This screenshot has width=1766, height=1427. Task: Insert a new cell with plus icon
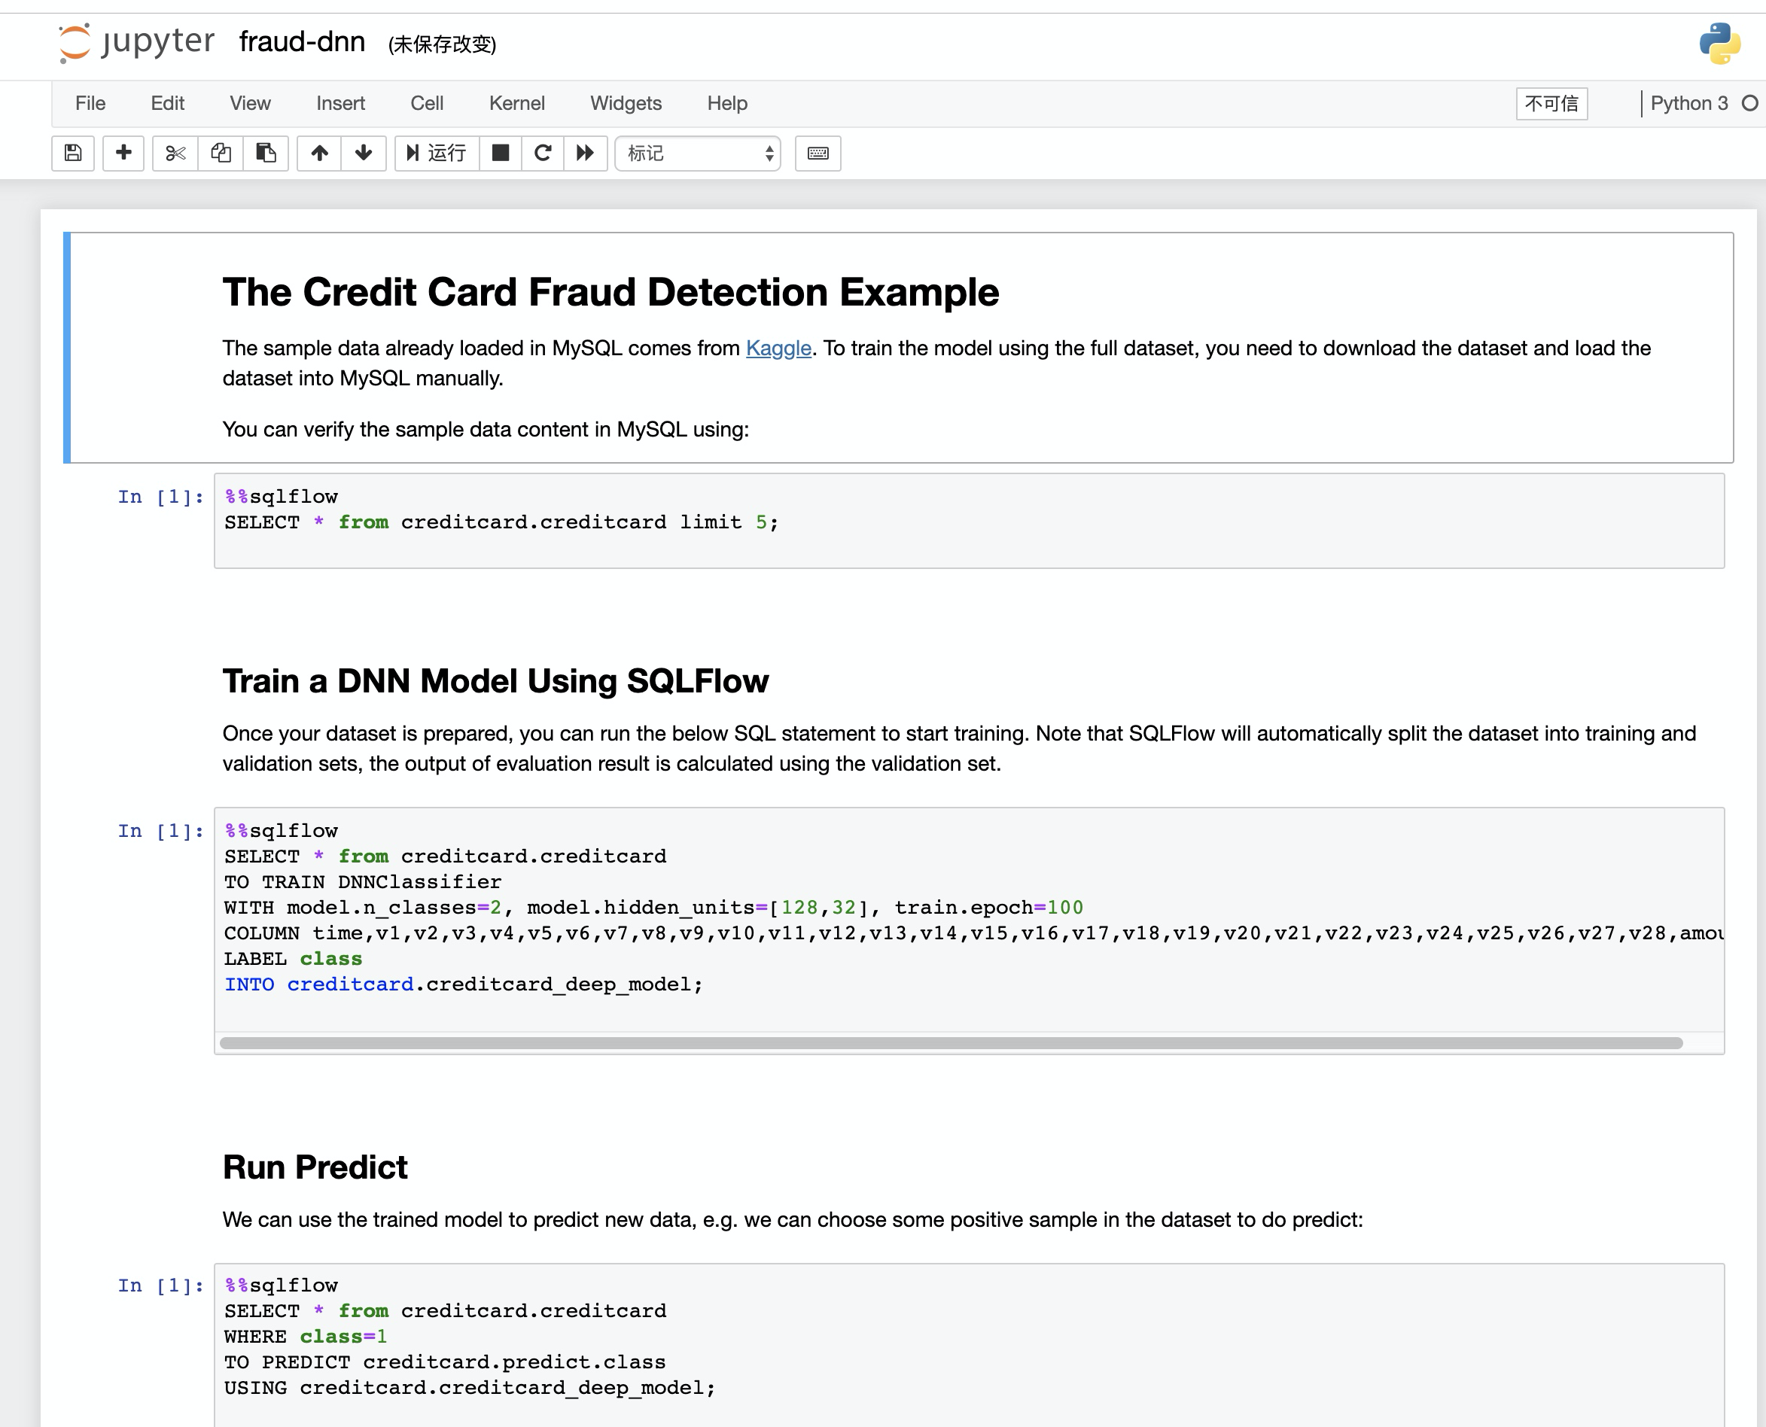click(123, 153)
